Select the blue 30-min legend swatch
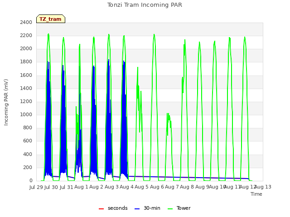Screen dimensions: 290x217 (137, 208)
